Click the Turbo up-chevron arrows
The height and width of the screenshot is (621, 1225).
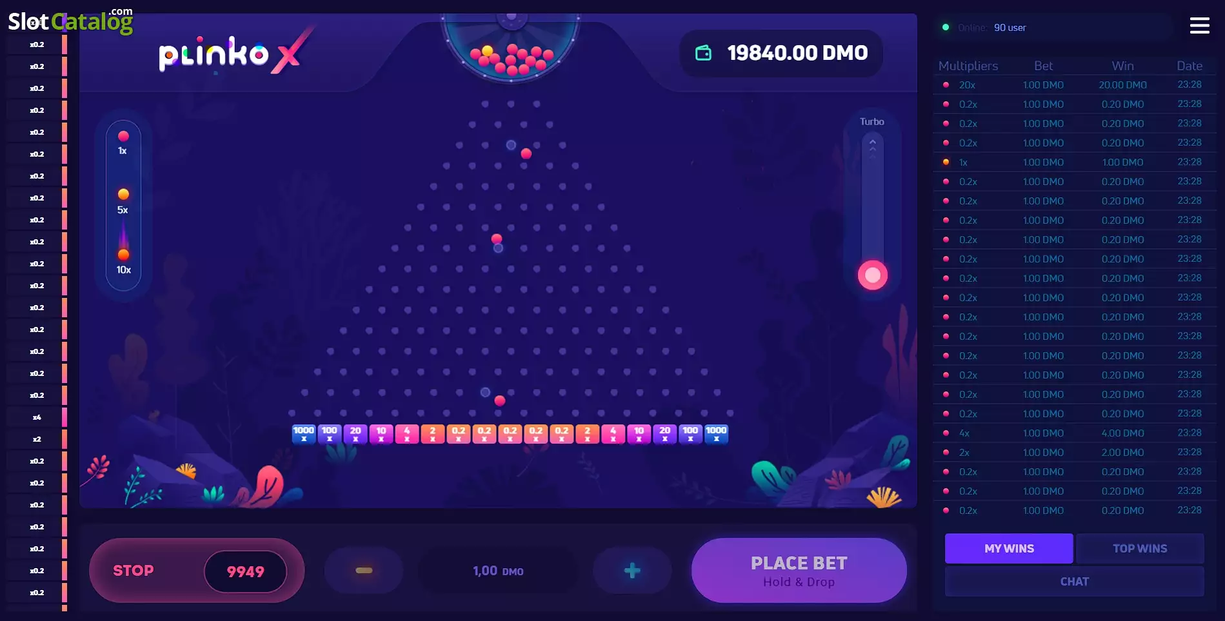pos(873,148)
